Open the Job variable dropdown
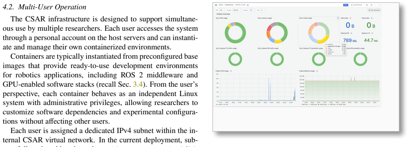408x147 pixels. point(222,10)
